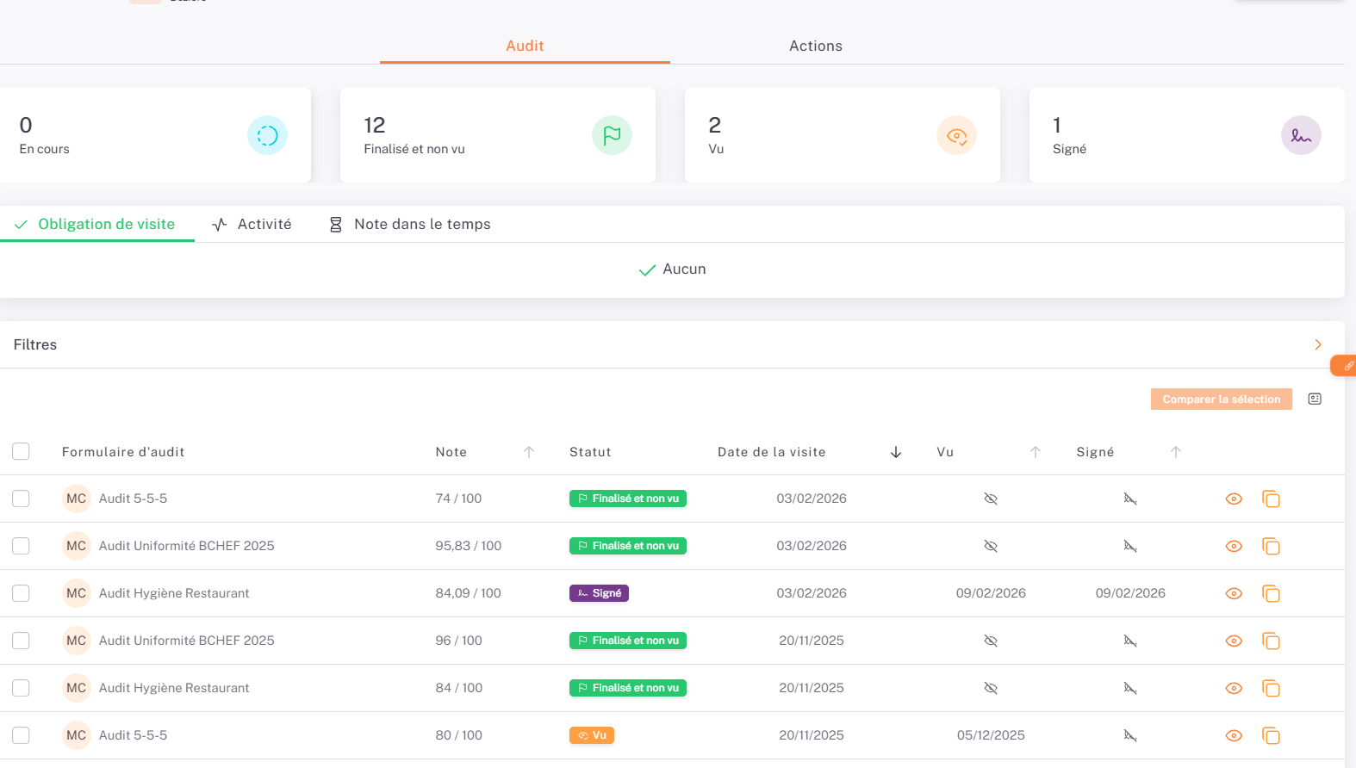Duplicate the 80 / 100 Audit 5-5-5 row

click(1271, 736)
